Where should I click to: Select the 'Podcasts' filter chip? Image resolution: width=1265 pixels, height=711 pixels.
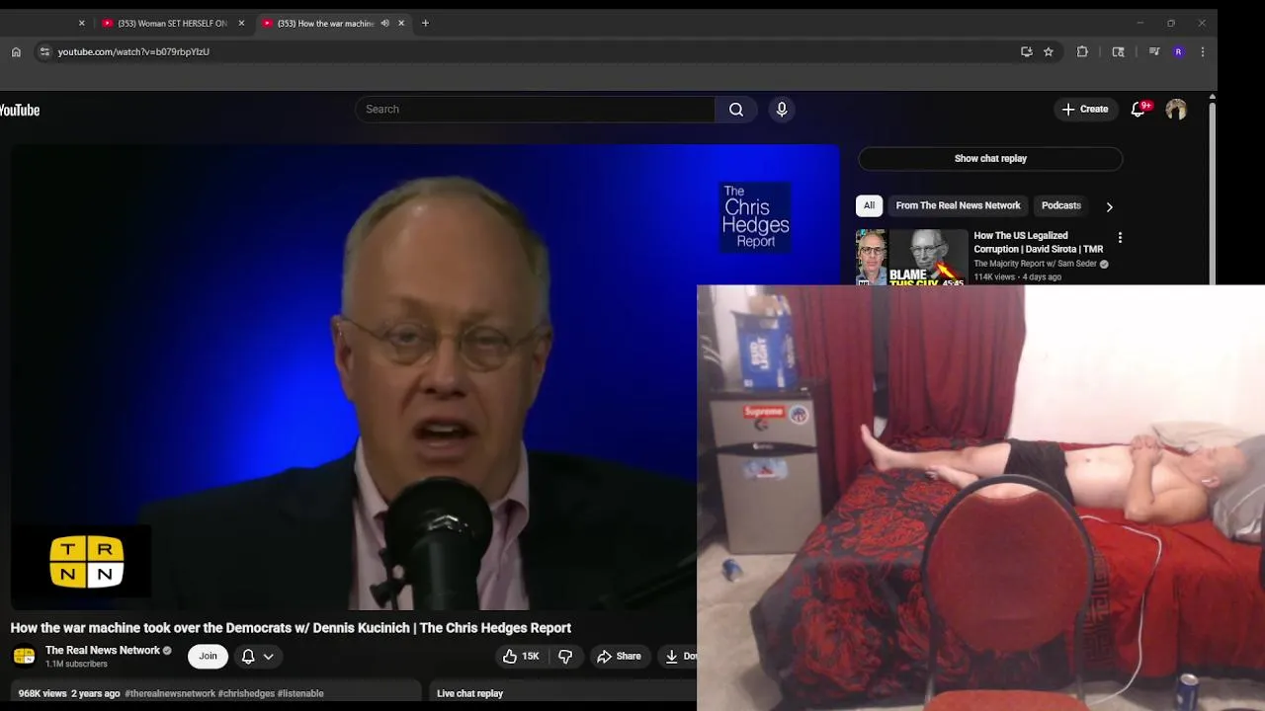click(x=1060, y=205)
